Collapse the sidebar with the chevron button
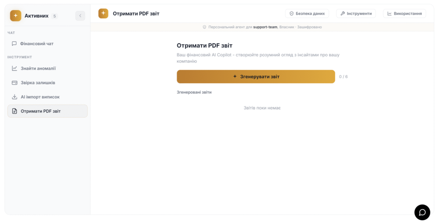This screenshot has height=224, width=439. (80, 16)
